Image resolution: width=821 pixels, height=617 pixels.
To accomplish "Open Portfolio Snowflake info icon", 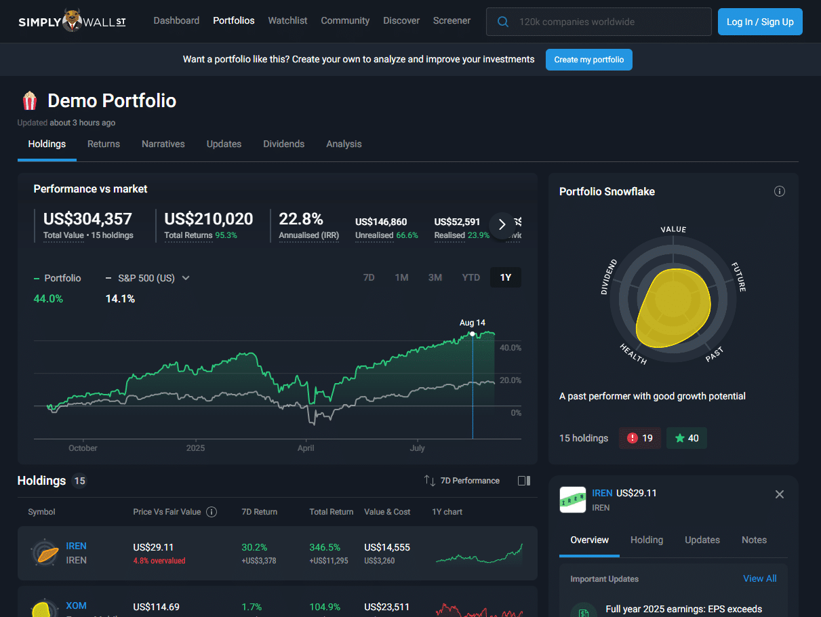I will click(x=779, y=191).
